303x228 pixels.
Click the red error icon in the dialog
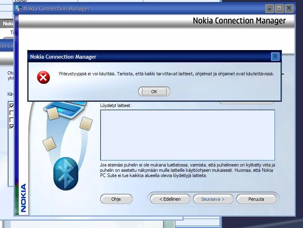pyautogui.click(x=43, y=77)
